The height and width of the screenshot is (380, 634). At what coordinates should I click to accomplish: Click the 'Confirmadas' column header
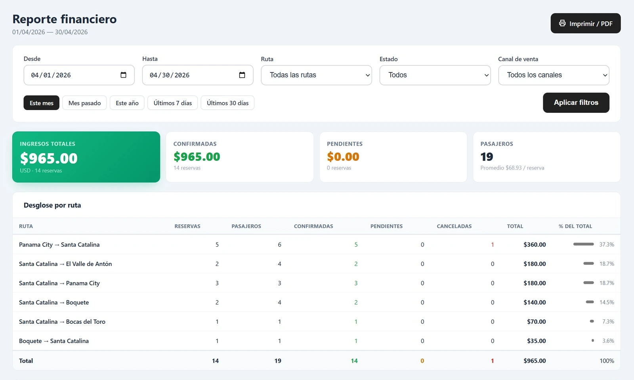coord(313,226)
